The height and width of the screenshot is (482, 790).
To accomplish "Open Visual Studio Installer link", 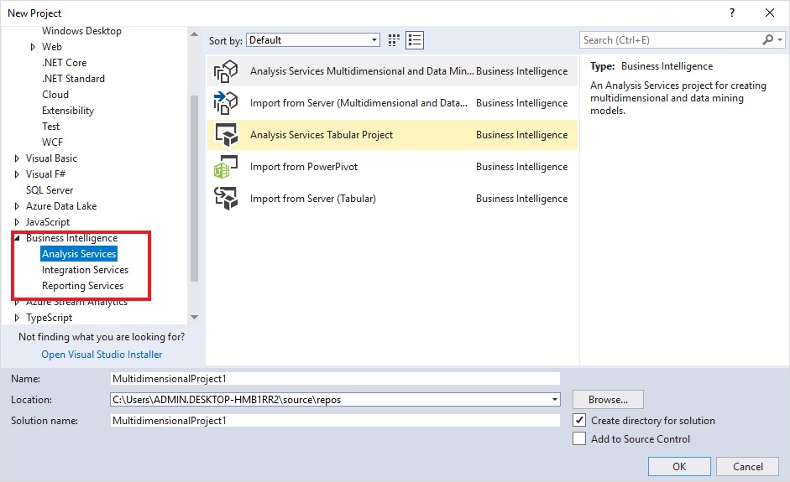I will tap(102, 355).
